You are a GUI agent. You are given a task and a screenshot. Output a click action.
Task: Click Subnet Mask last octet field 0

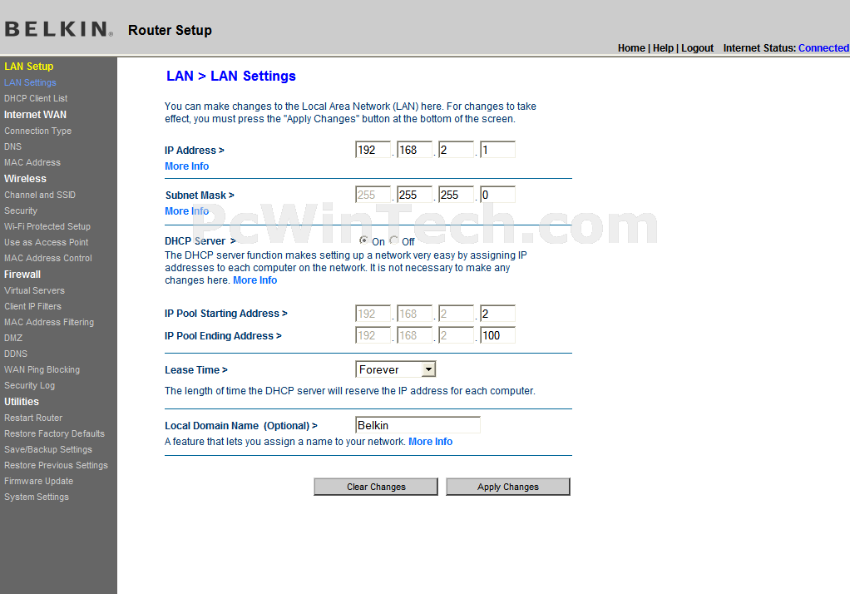coord(497,195)
